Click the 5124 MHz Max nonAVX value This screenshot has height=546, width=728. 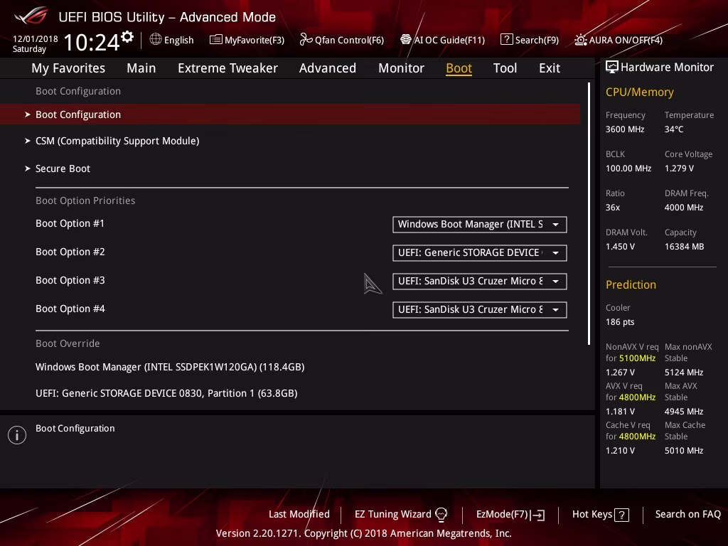coord(683,373)
